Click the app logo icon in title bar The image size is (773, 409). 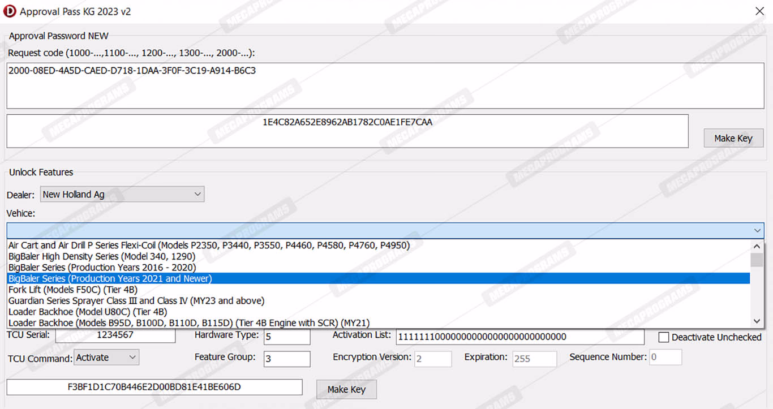[10, 11]
